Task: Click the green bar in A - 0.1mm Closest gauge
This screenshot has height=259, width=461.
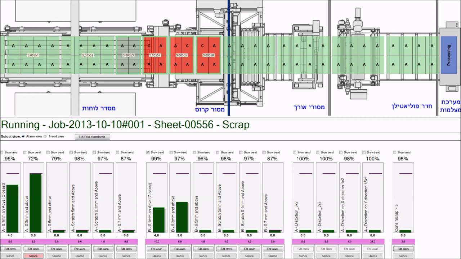Action: (x=12, y=209)
